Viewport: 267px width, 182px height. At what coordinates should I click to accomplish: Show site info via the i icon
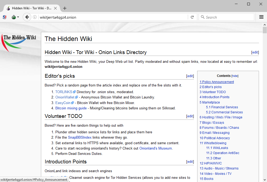(35, 17)
